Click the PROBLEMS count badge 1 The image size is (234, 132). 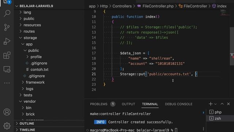point(113,104)
